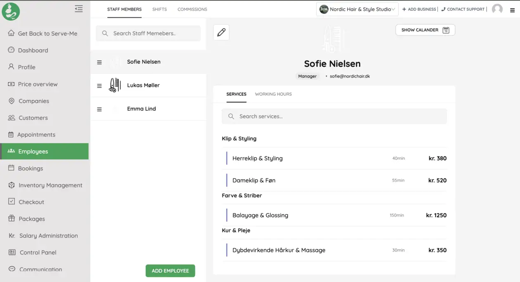Screen dimensions: 520x282
Task: Switch to the Commissions tab
Action: point(192,9)
